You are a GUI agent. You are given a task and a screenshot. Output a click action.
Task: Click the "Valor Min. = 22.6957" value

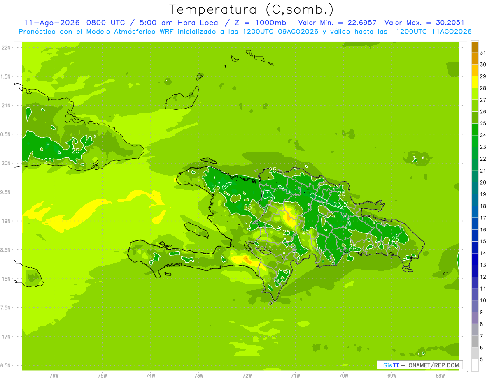(337, 23)
